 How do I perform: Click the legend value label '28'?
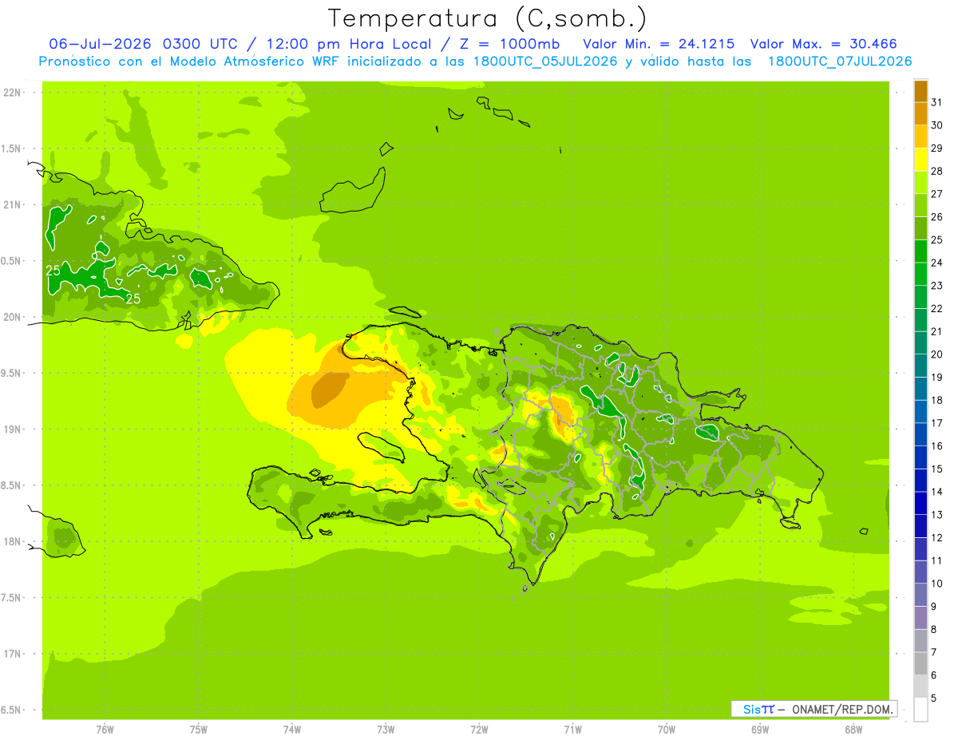[x=936, y=172]
